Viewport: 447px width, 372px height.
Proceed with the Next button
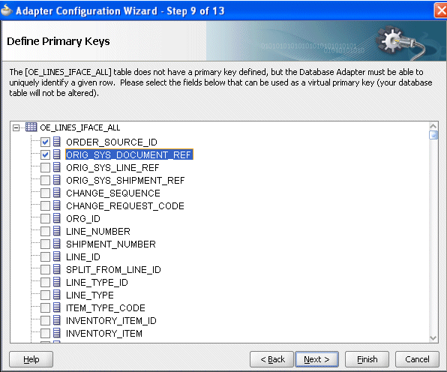[316, 359]
